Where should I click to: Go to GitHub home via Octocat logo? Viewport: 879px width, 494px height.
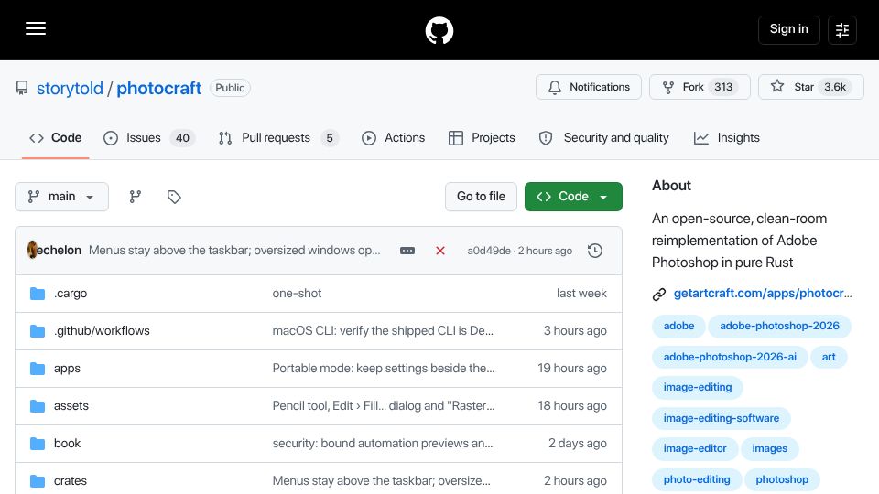coord(439,30)
